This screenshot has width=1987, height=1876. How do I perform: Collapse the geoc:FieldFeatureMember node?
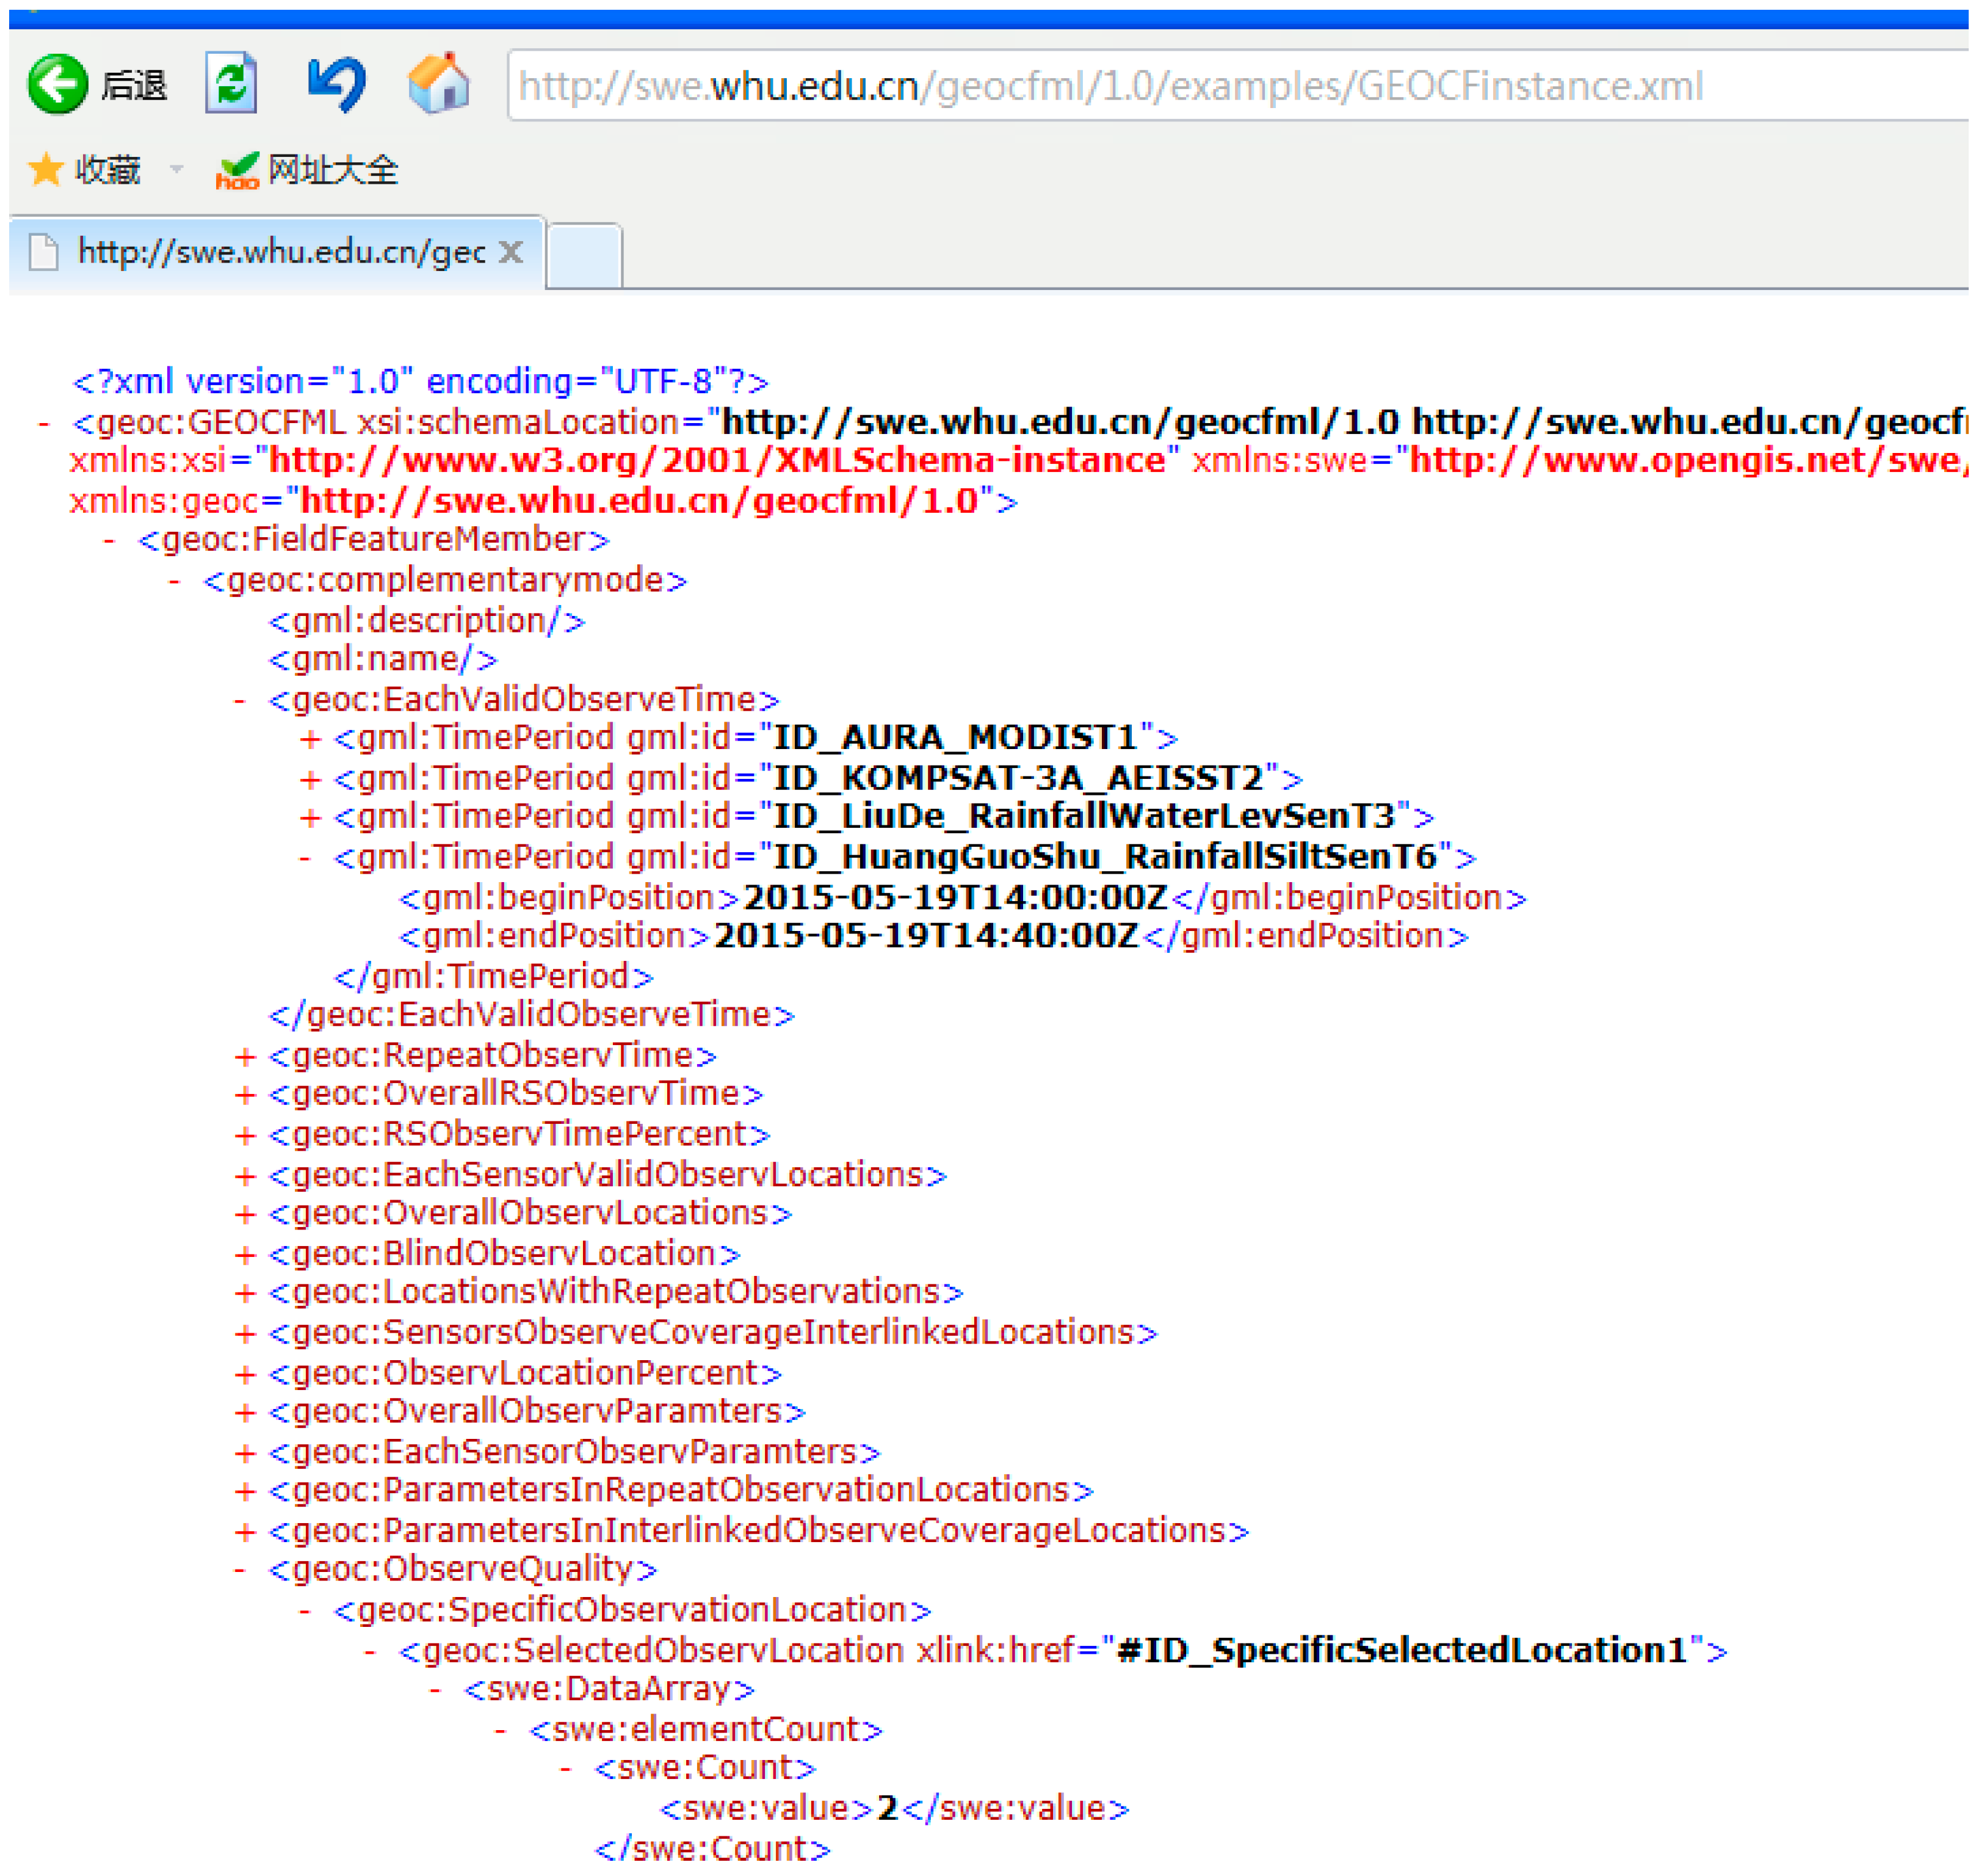pos(109,541)
